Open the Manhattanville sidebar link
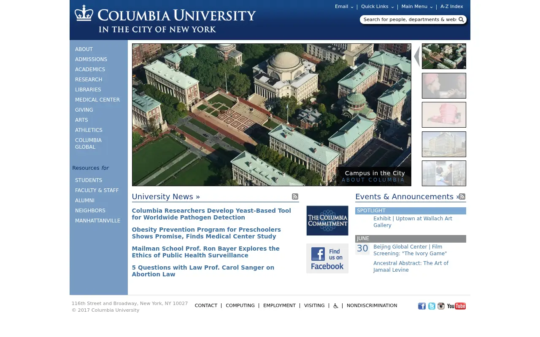The height and width of the screenshot is (337, 540). point(98,221)
